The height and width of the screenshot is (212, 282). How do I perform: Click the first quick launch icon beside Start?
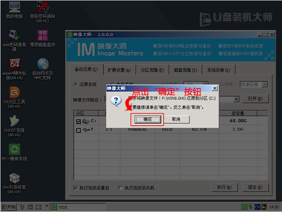pyautogui.click(x=22, y=207)
